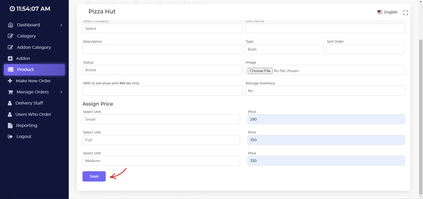Click the Users Who Order person icon

10,115
